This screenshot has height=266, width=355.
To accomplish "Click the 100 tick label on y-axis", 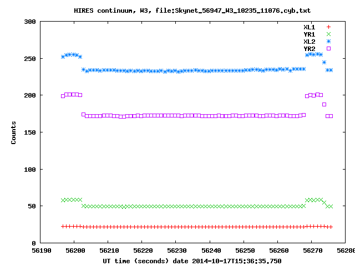I will click(x=30, y=169).
